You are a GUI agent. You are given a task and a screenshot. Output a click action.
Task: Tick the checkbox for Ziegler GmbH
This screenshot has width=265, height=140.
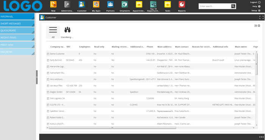pos(48,92)
